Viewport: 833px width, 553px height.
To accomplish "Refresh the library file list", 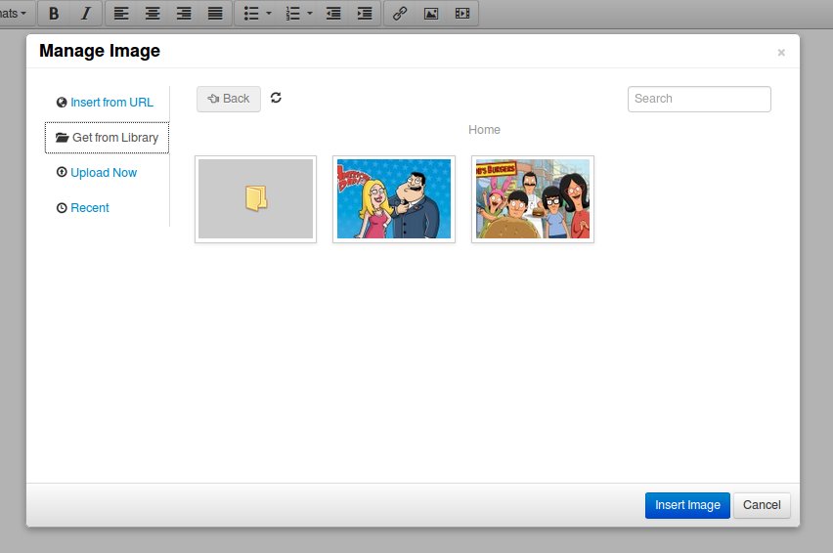I will pyautogui.click(x=276, y=98).
